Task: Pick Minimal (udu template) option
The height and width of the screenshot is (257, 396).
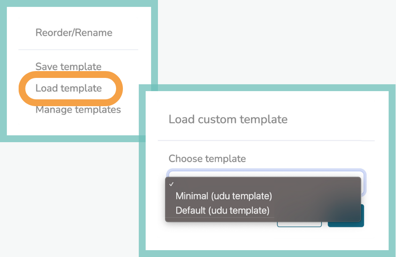Action: pyautogui.click(x=223, y=196)
